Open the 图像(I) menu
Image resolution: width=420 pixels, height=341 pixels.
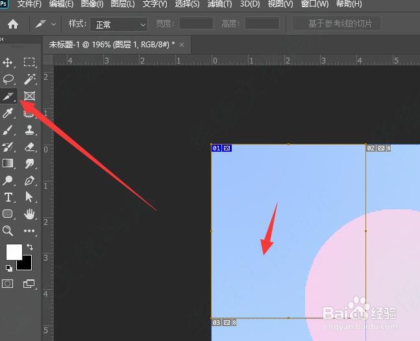click(92, 5)
